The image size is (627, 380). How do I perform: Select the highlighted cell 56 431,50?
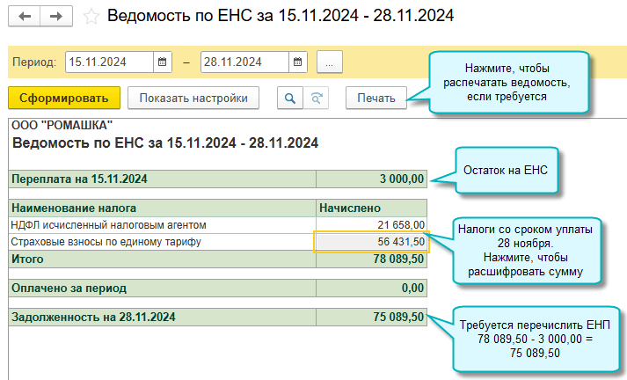click(x=371, y=242)
